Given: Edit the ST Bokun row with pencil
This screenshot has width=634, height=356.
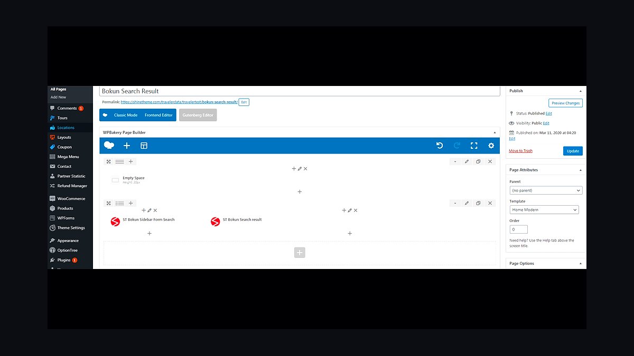Looking at the screenshot, I should click(x=467, y=203).
